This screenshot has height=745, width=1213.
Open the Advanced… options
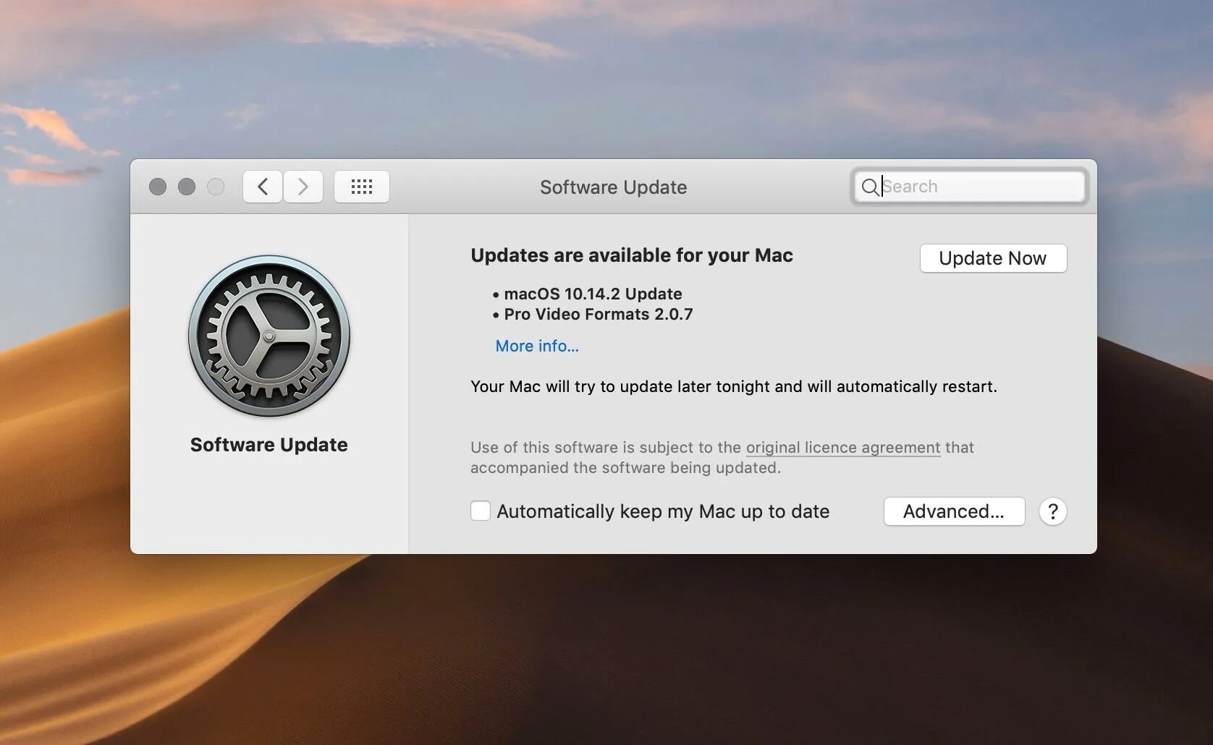point(954,511)
